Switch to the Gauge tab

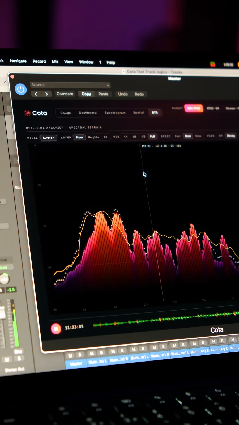point(66,113)
